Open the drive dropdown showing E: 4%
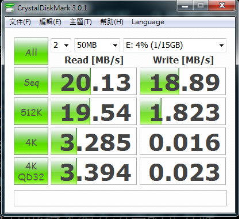 [x=175, y=45]
